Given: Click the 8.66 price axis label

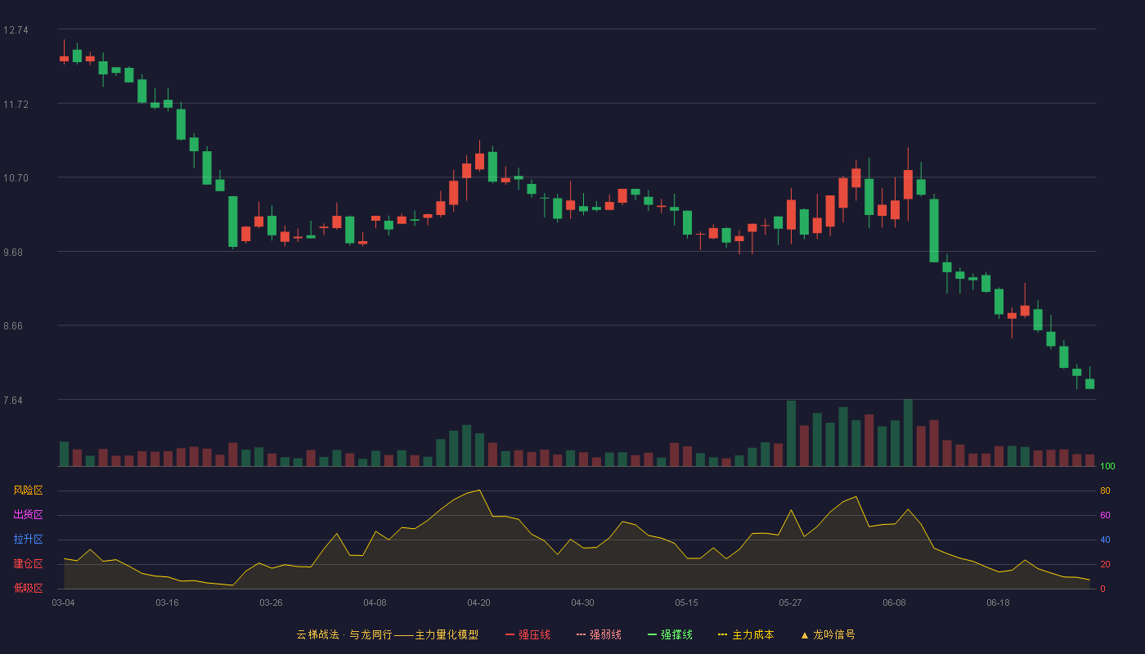Looking at the screenshot, I should click(x=13, y=326).
